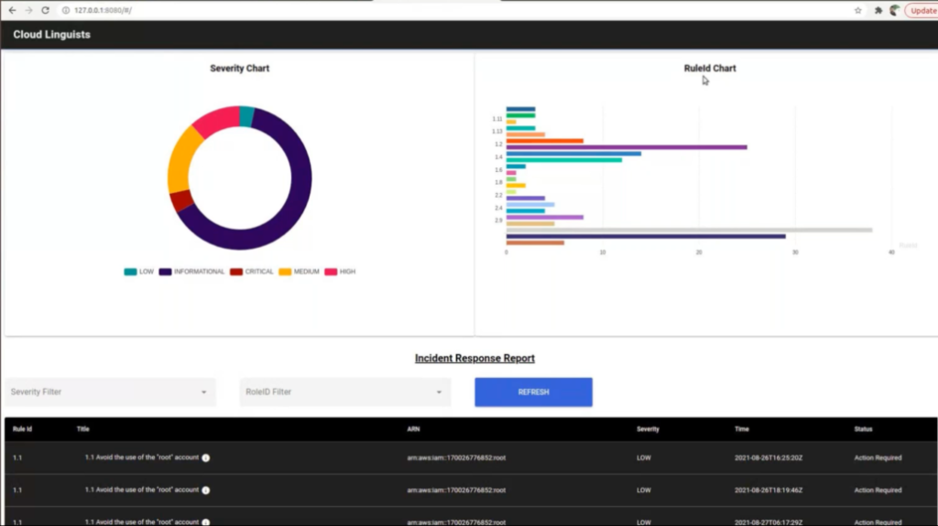Click the purple rule 1.2 bar
938x526 pixels.
click(627, 147)
